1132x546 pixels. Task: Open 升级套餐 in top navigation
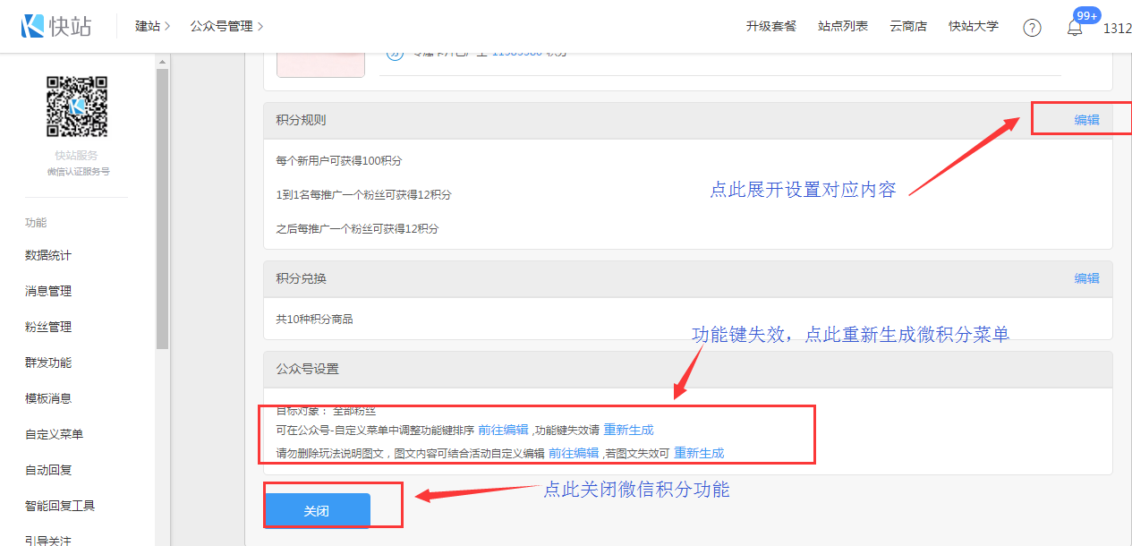pos(770,27)
